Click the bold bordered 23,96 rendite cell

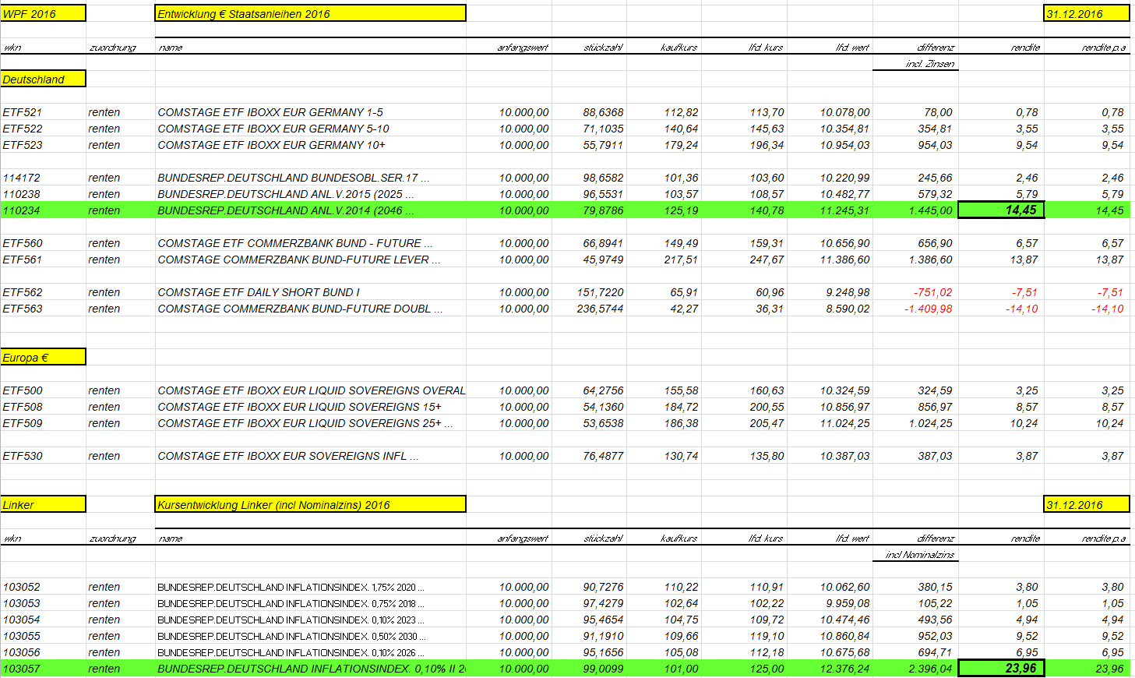click(1001, 668)
